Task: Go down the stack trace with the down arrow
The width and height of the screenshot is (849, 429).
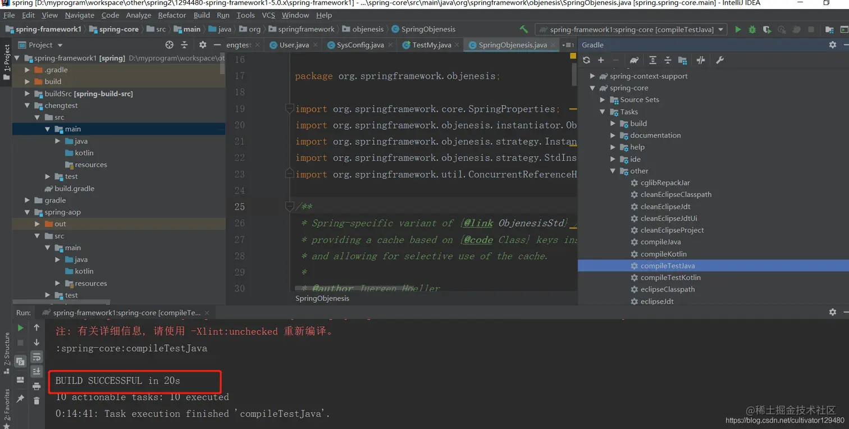Action: (36, 342)
